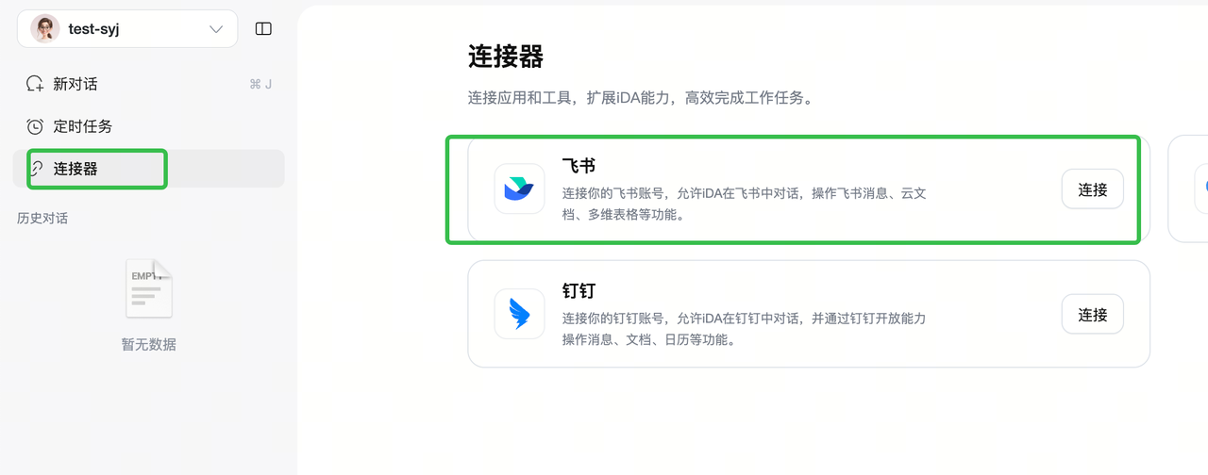The image size is (1208, 475).
Task: Select the 连接器 sidebar item
Action: [x=149, y=169]
